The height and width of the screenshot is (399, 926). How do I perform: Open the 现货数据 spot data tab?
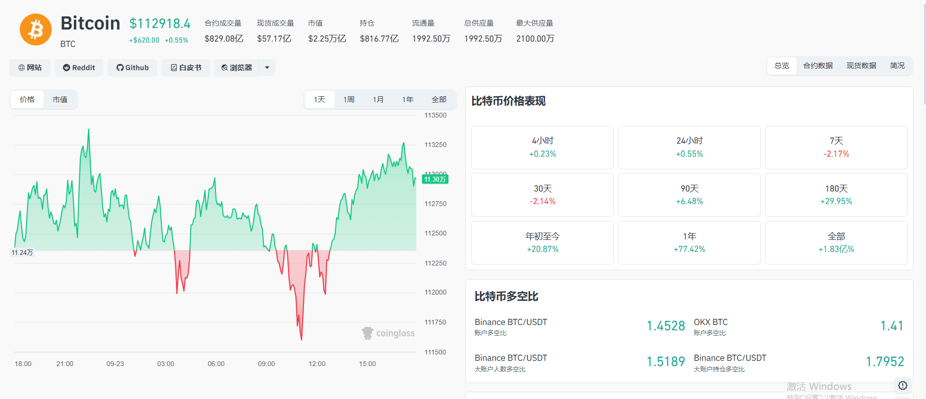point(861,66)
